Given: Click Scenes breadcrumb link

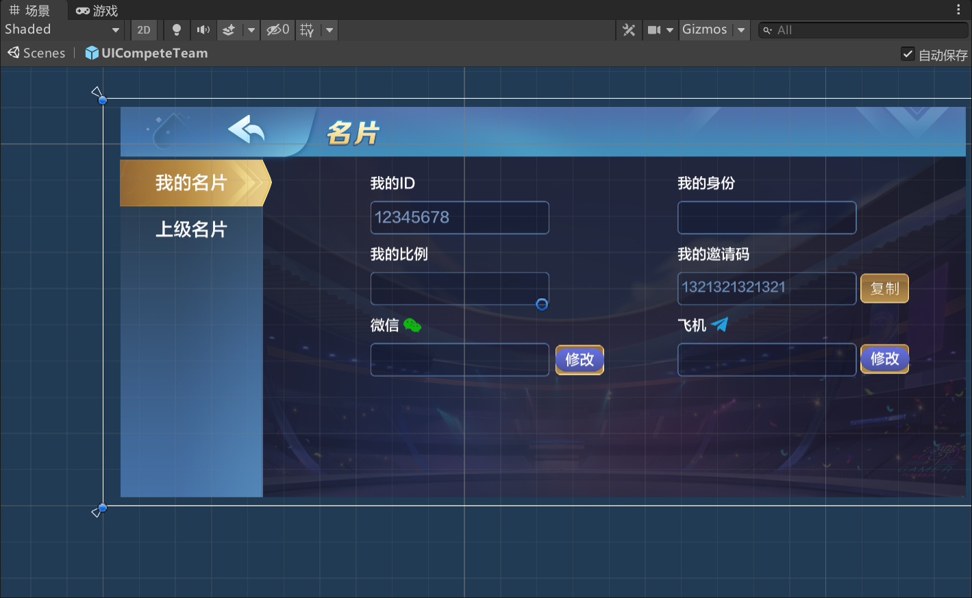Looking at the screenshot, I should [37, 53].
